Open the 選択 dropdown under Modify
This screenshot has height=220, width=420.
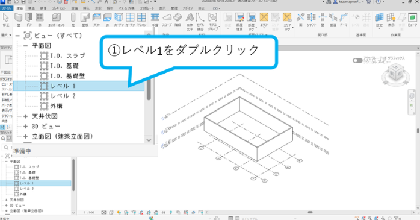point(6,35)
